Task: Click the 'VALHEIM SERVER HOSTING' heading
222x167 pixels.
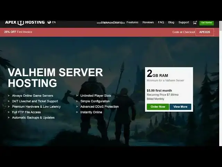Action: [x=55, y=78]
